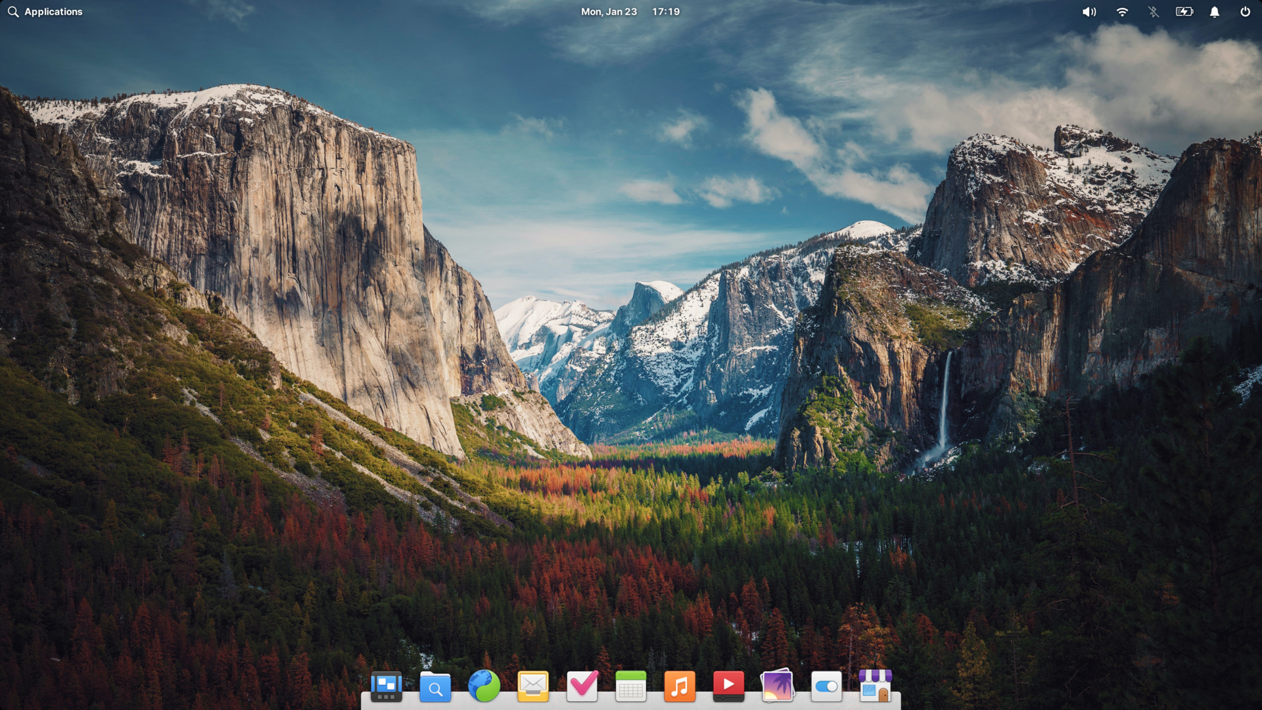
Task: Launch the Web browser globe icon
Action: pyautogui.click(x=484, y=686)
